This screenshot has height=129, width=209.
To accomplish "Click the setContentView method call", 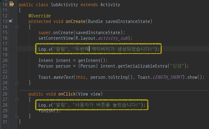I will pos(56,38).
